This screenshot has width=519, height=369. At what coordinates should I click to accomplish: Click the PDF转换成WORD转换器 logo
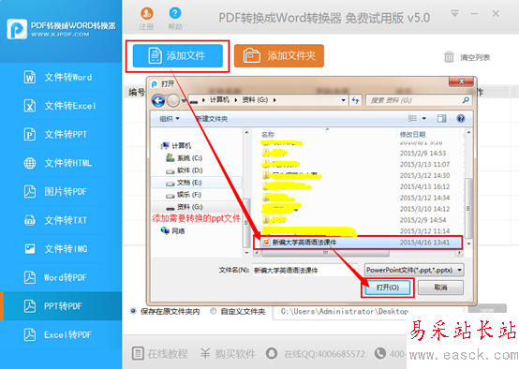(61, 29)
